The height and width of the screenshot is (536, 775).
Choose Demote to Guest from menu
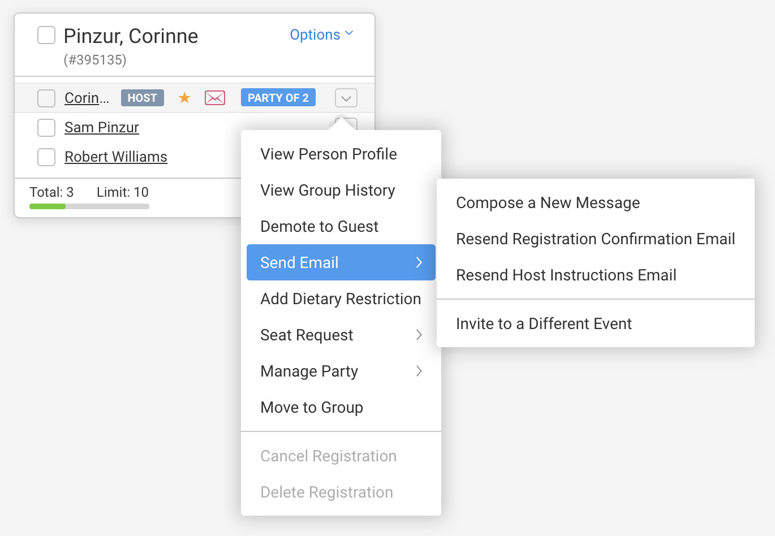pyautogui.click(x=319, y=227)
